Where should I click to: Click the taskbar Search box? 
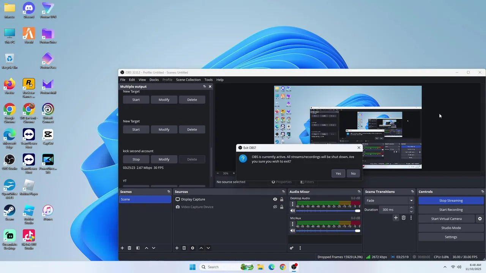[226, 267]
